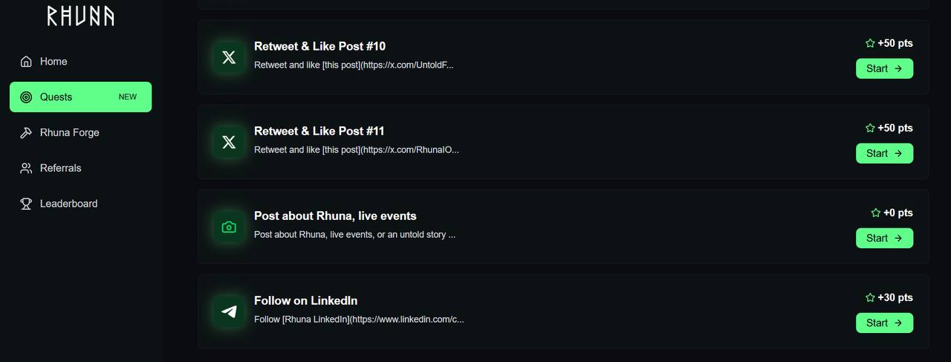Click the Retweet & Like Post #11 description text
This screenshot has height=362, width=951.
[357, 150]
